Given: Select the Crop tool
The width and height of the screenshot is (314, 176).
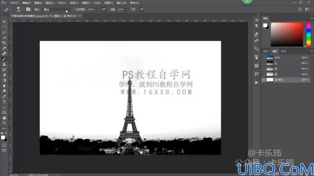Looking at the screenshot, I should 4,43.
